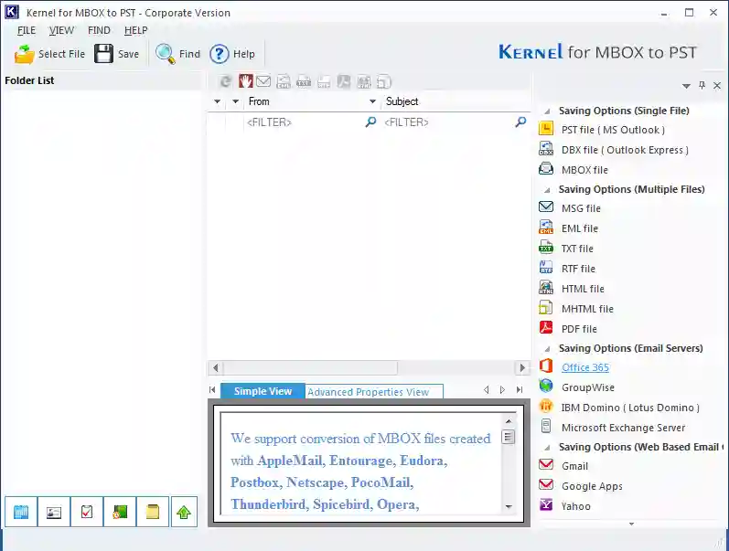Choose PST file ( MS Outlook ) option
Viewport: 729px width, 551px height.
613,130
